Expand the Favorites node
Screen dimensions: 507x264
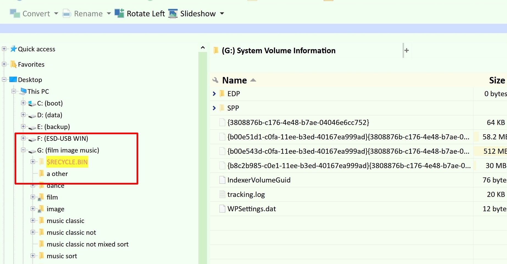[x=4, y=64]
